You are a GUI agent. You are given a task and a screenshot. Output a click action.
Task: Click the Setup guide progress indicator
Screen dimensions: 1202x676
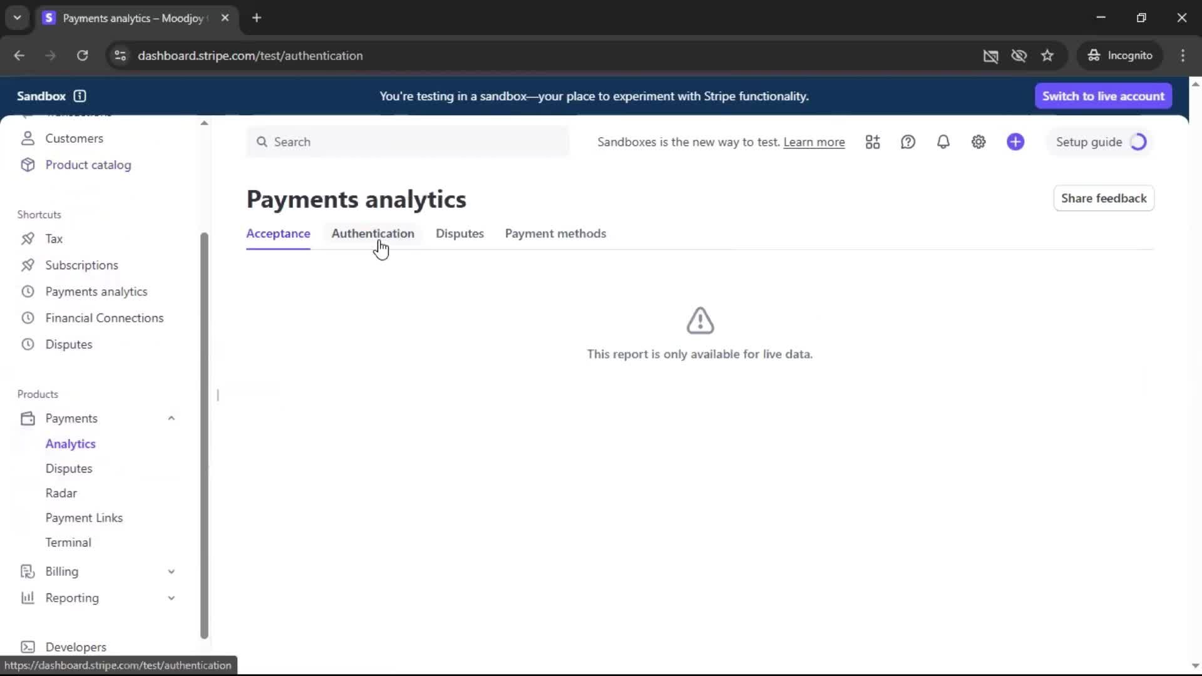(1138, 142)
